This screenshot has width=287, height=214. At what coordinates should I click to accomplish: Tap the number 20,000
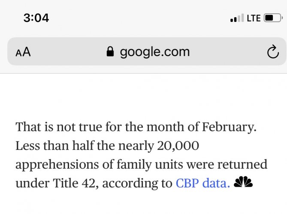[178, 146]
